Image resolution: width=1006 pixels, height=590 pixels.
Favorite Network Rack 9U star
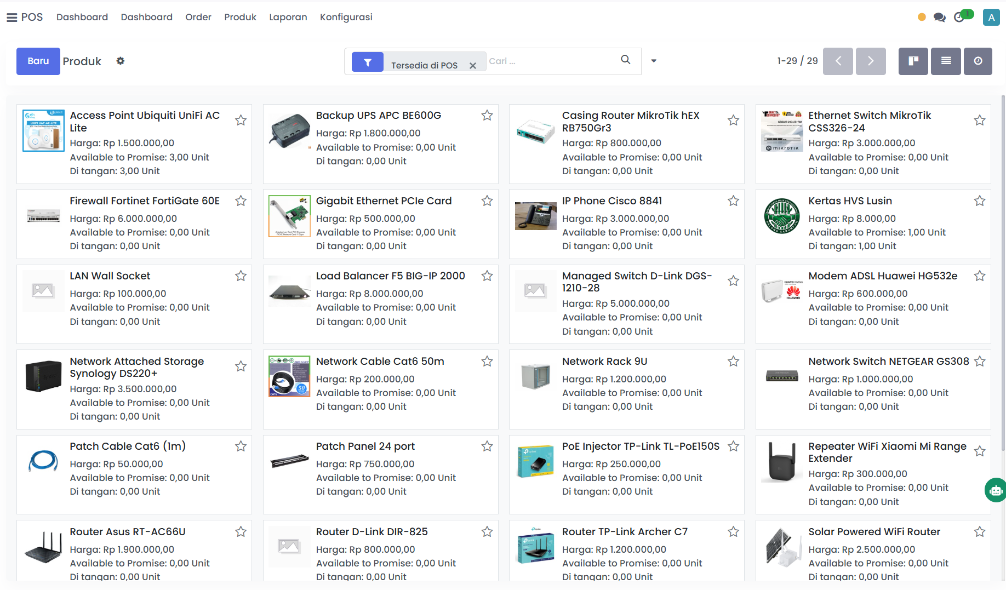(x=734, y=362)
